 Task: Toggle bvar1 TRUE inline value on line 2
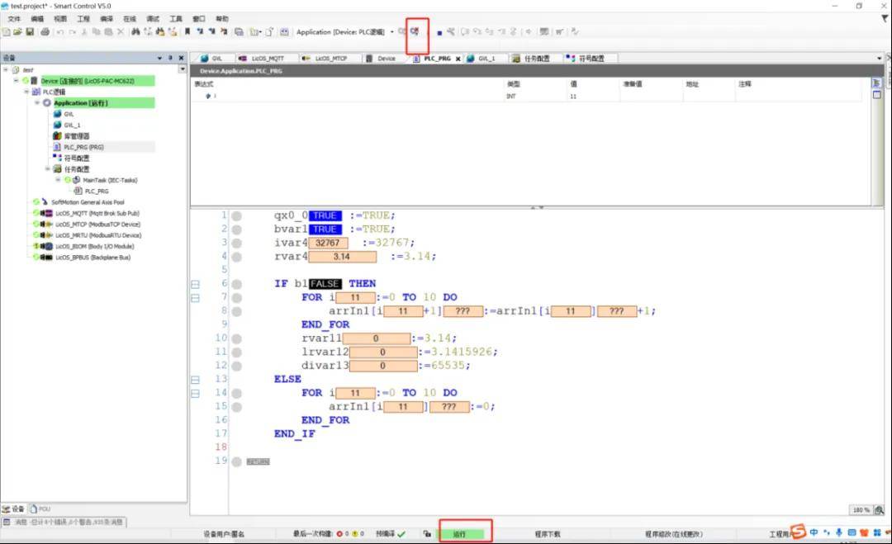(x=325, y=229)
